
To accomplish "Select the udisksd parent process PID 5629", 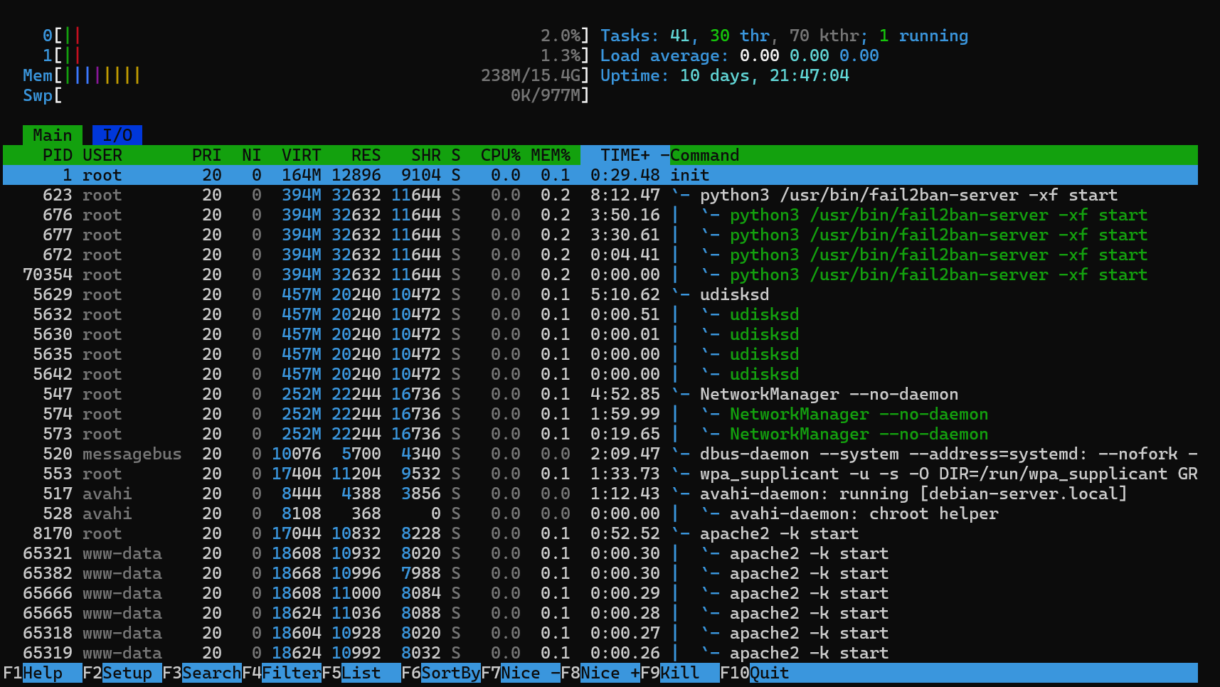I will click(x=427, y=294).
